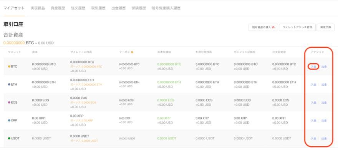Click the 資本 column header

tap(35, 52)
